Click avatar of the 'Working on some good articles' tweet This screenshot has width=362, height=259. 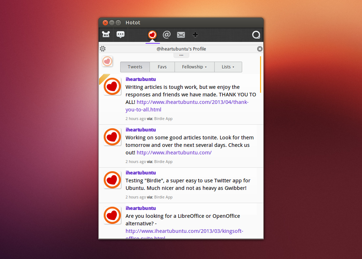tap(112, 137)
